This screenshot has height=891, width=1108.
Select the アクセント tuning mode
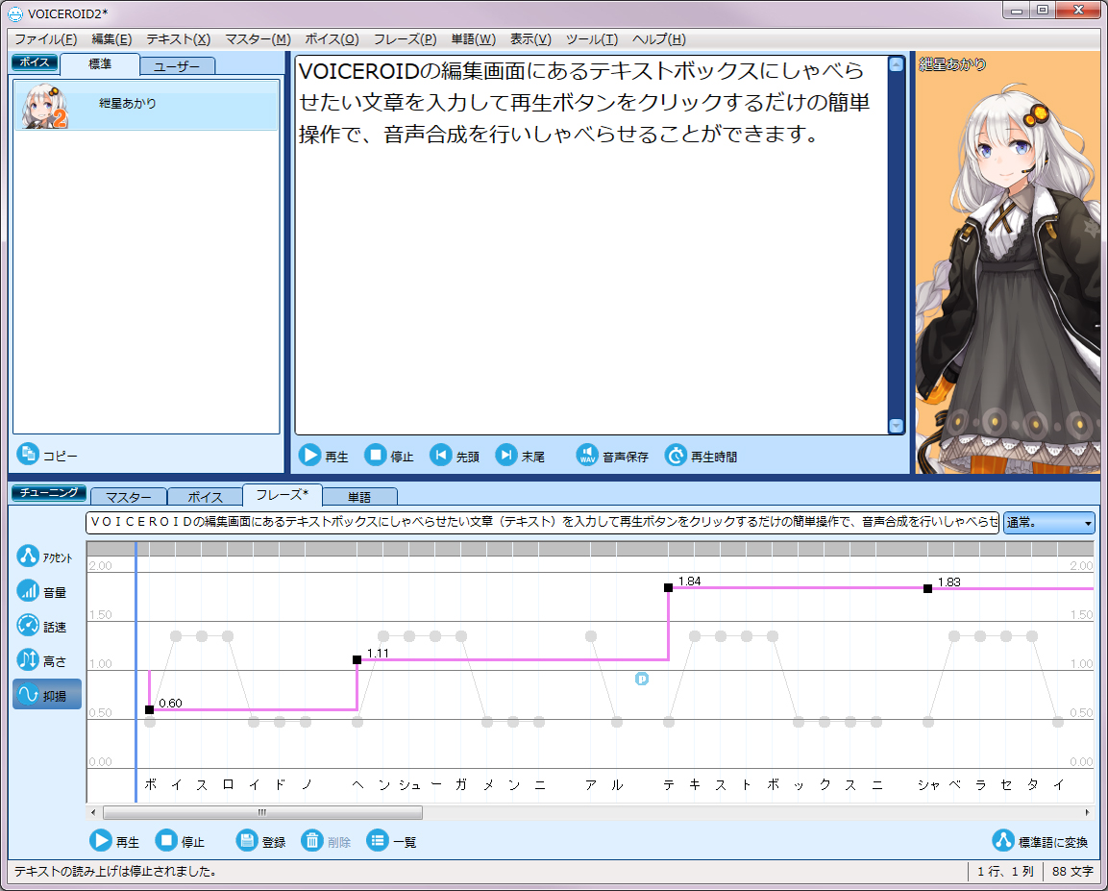click(x=45, y=557)
